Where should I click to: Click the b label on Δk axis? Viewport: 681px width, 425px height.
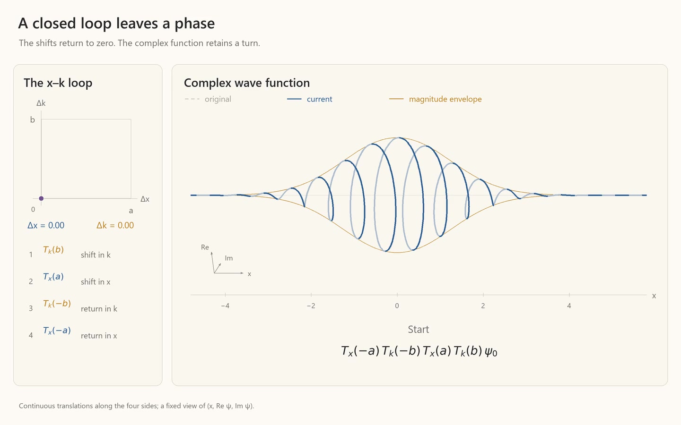33,120
